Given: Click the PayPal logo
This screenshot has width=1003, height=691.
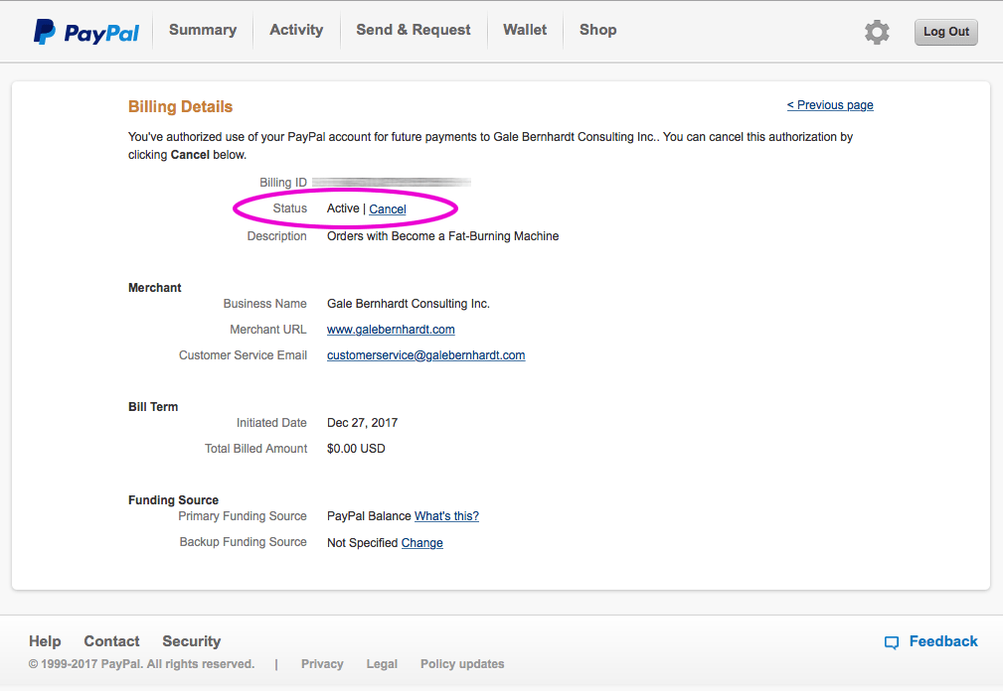Looking at the screenshot, I should click(86, 32).
